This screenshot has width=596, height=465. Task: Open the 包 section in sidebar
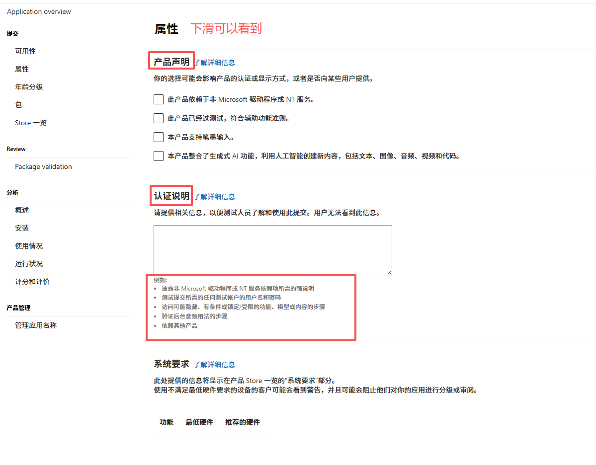tap(18, 105)
